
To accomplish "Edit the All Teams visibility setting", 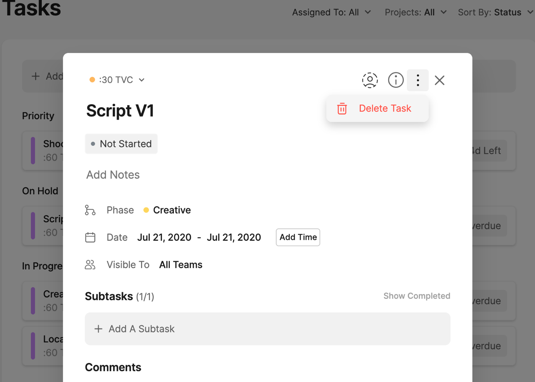I will click(181, 265).
